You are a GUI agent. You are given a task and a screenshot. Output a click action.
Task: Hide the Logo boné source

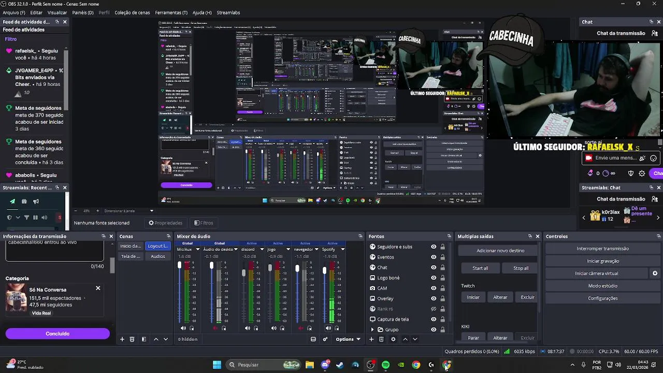(434, 278)
